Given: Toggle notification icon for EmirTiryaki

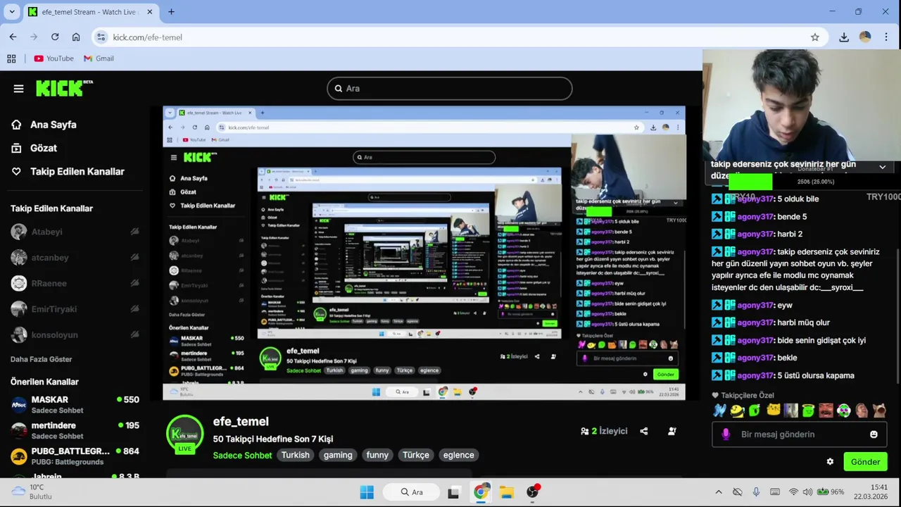Looking at the screenshot, I should tap(134, 309).
